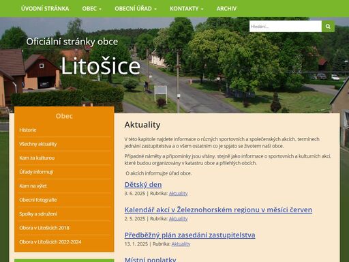Open Úřady informují sidebar link
This screenshot has width=349, height=262.
coord(36,172)
